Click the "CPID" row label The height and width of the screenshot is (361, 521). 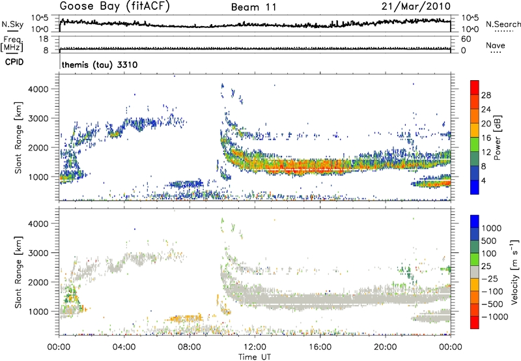point(14,62)
